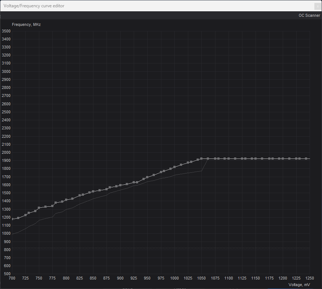
Task: Select the curve point on the 975 mV gridline
Action: [x=161, y=172]
